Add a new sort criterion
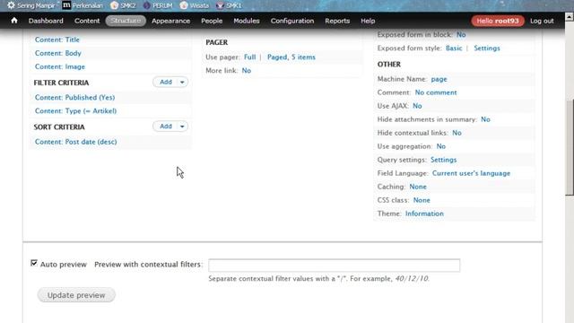This screenshot has width=574, height=323. (165, 127)
